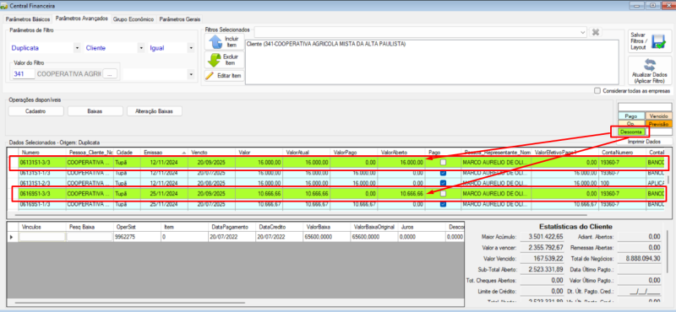Click Total de Negócios value 8.888.094,30
Screen dimensions: 676x312
[640, 259]
